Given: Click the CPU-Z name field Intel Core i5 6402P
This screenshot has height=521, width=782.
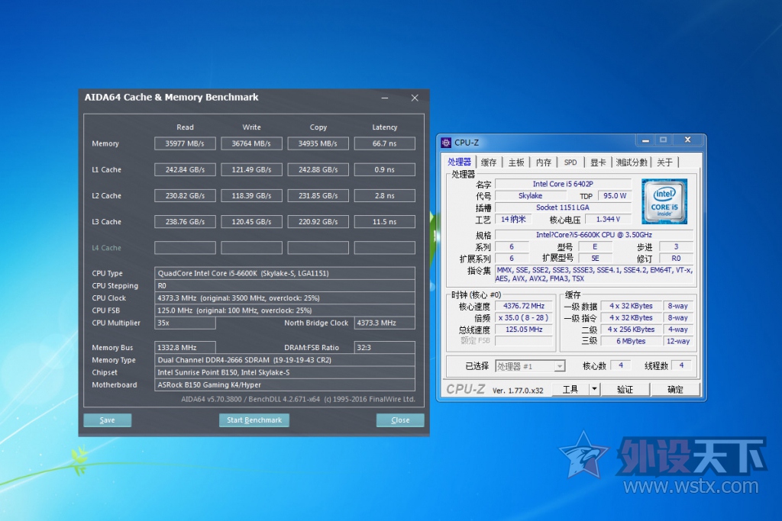Looking at the screenshot, I should (x=563, y=184).
